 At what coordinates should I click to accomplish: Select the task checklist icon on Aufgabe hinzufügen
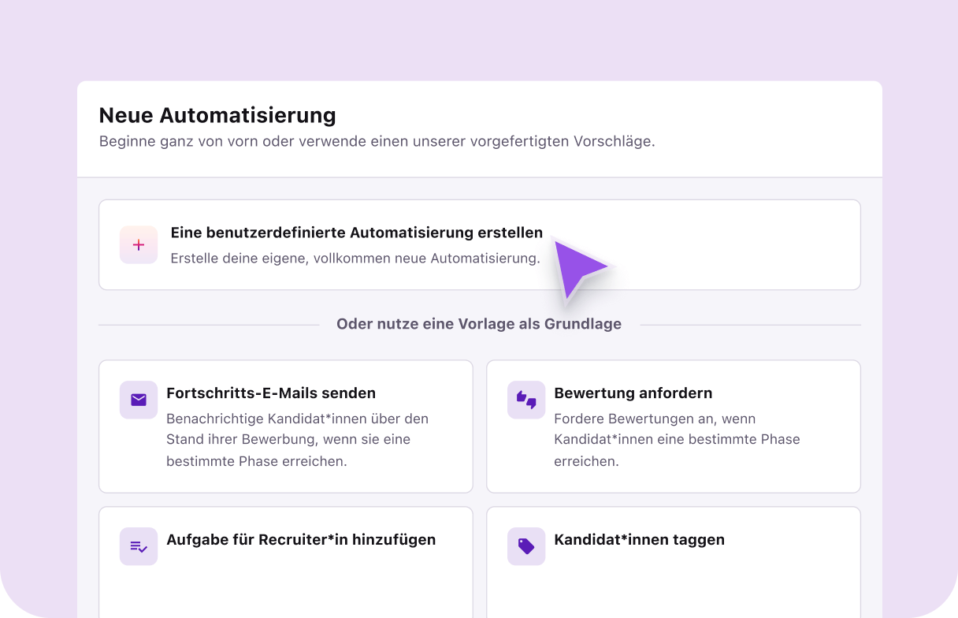click(x=139, y=546)
